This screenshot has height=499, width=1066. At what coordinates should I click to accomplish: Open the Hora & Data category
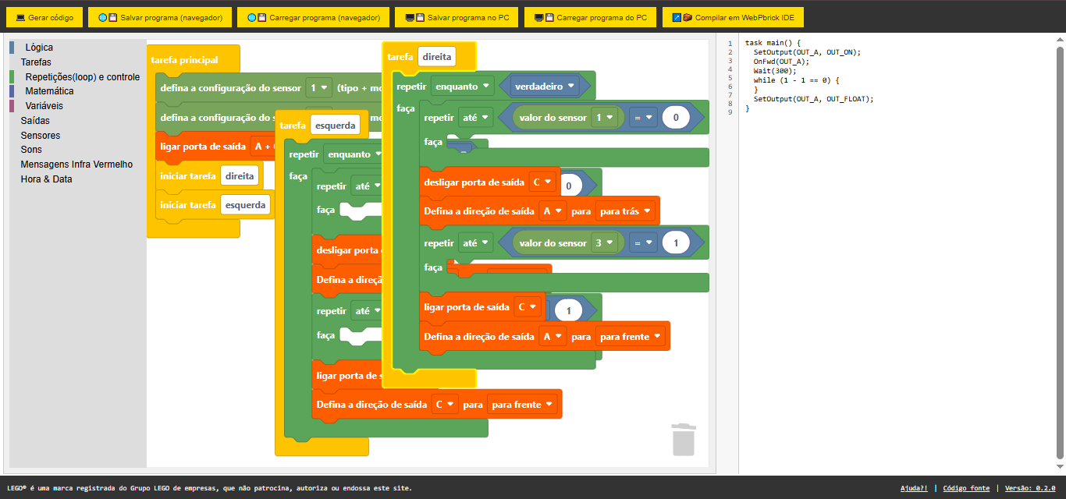point(46,179)
